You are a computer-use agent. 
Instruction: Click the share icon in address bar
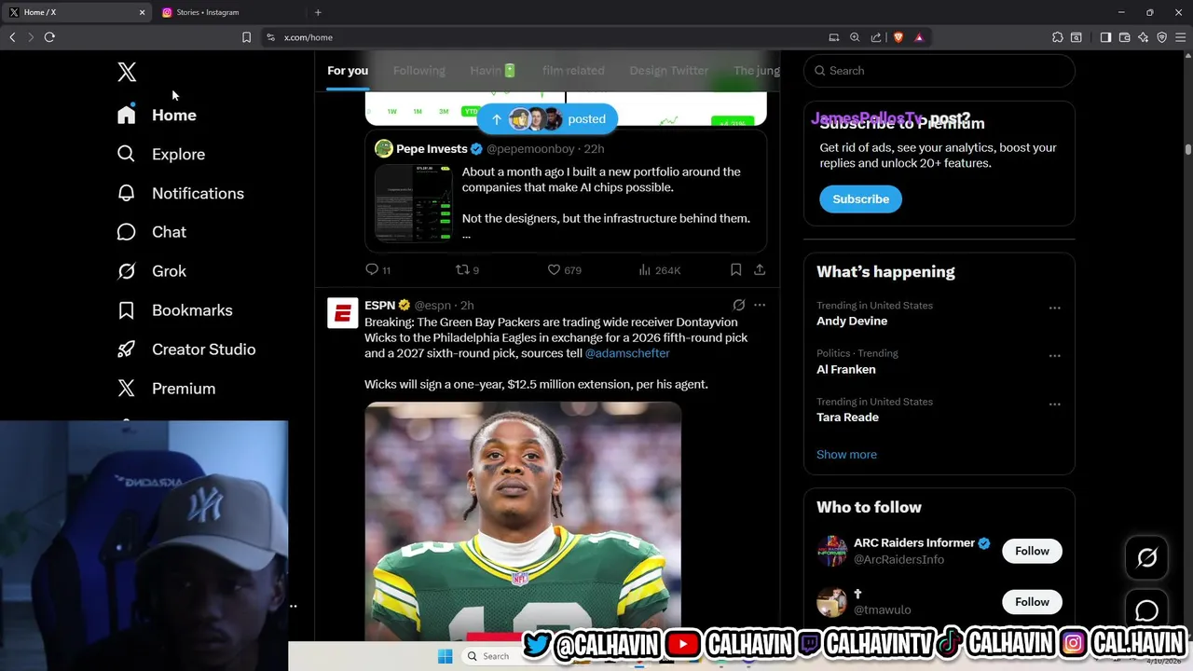pos(876,37)
